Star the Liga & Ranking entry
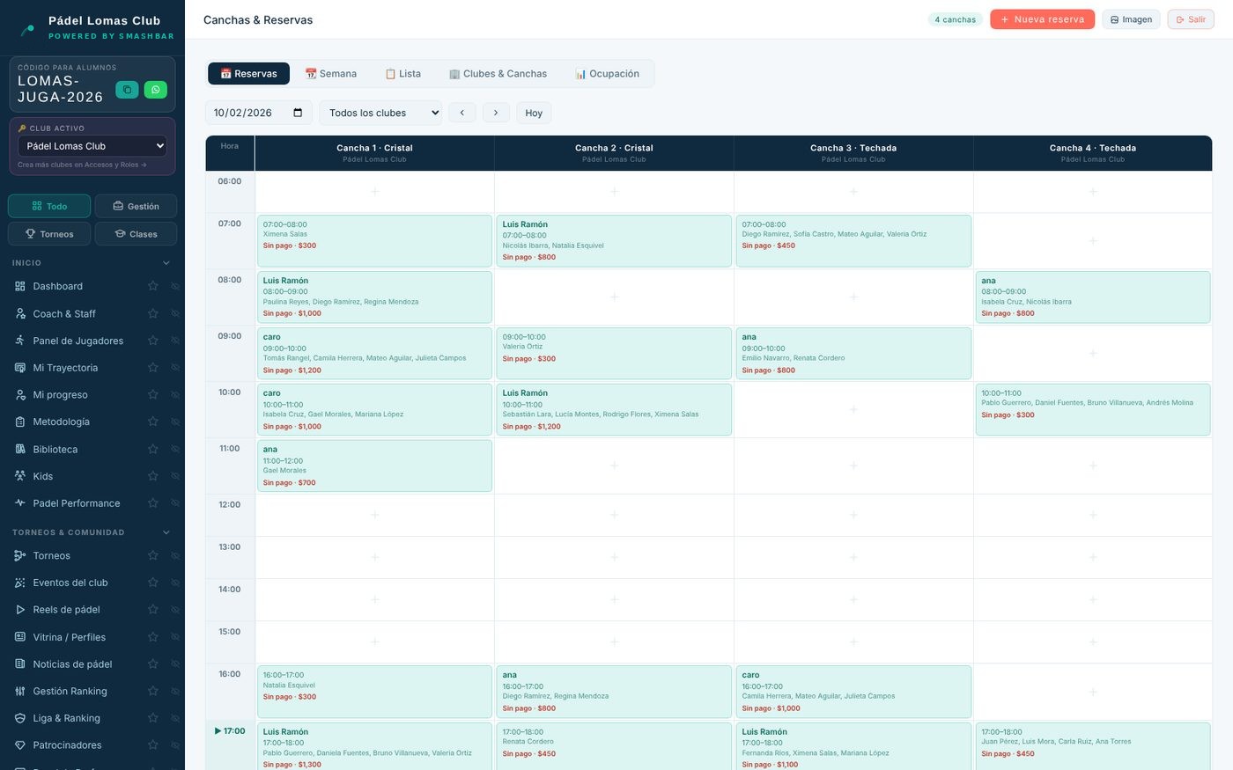 [153, 718]
